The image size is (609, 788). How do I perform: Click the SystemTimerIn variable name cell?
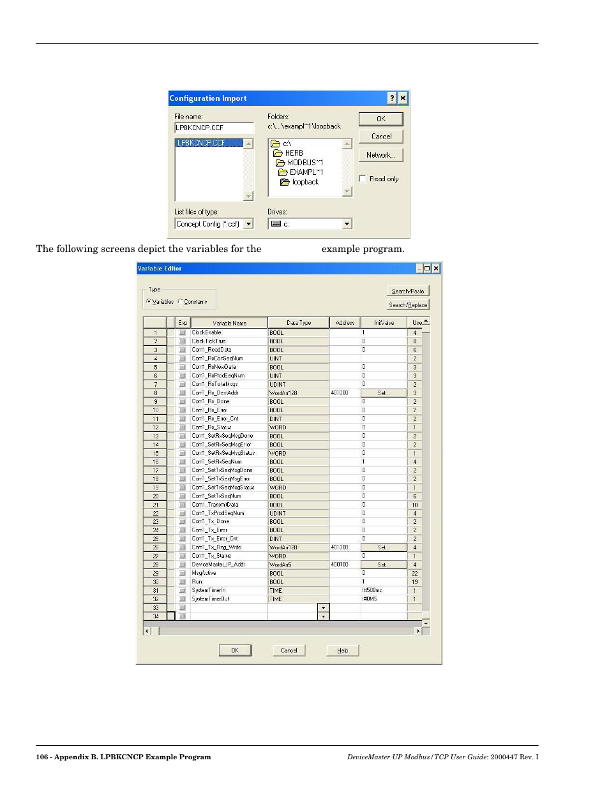pyautogui.click(x=229, y=590)
